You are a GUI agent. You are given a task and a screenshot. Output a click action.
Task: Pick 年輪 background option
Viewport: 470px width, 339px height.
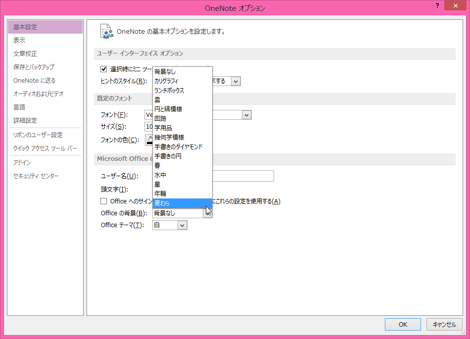(183, 194)
